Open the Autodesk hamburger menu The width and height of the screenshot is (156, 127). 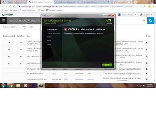[4, 20]
